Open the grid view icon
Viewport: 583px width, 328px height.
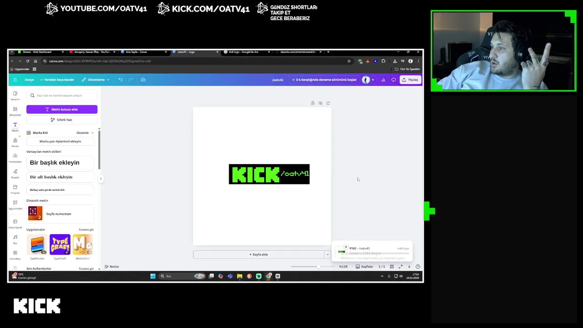(392, 266)
